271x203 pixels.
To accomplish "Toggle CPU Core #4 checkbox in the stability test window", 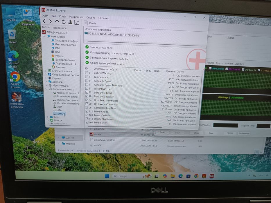I will pos(243,70).
